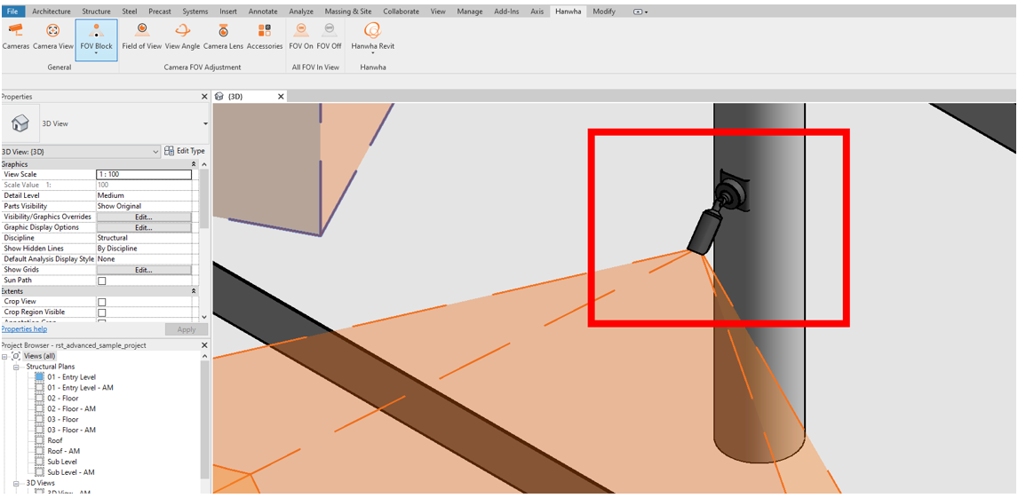The height and width of the screenshot is (498, 1018).
Task: Enable the Sun Path checkbox
Action: [101, 281]
